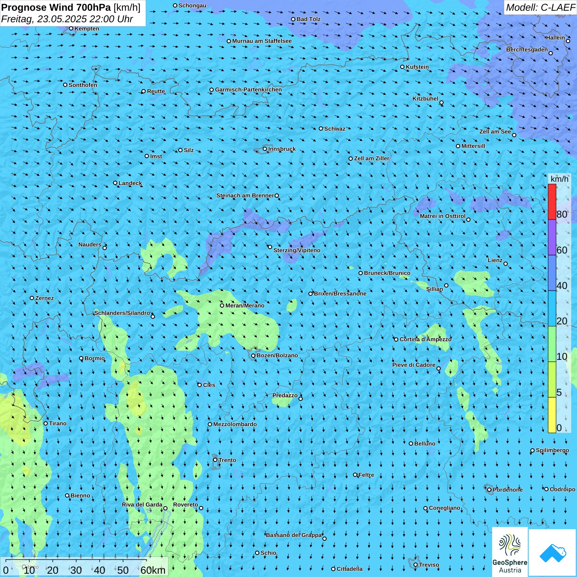The height and width of the screenshot is (577, 577).
Task: Click the Murnau am Staffelsee label
Action: [262, 41]
